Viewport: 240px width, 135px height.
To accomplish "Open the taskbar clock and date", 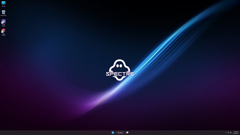I will 236,133.
